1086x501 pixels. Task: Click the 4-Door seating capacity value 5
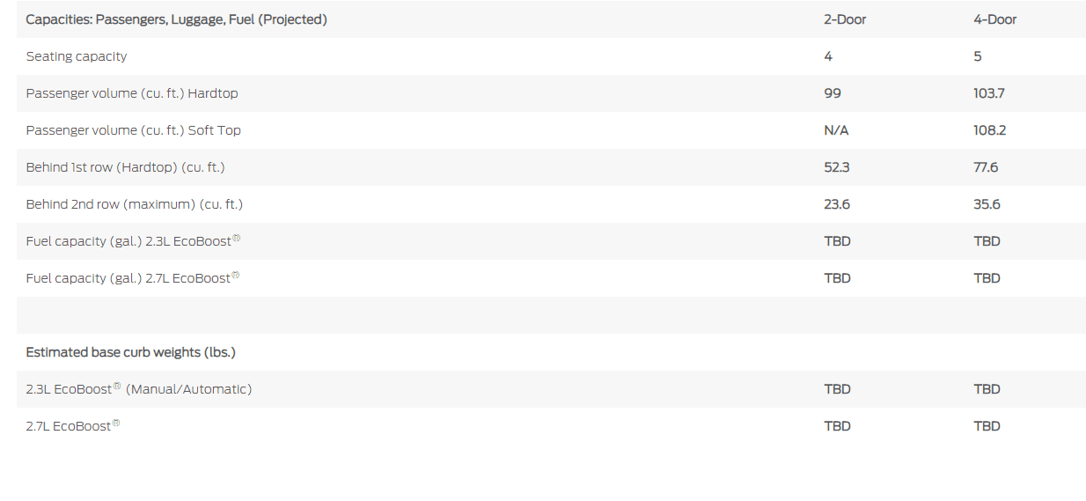point(978,56)
